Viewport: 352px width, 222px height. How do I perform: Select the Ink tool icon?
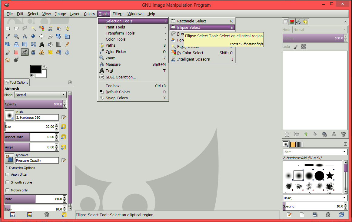pos(33,52)
